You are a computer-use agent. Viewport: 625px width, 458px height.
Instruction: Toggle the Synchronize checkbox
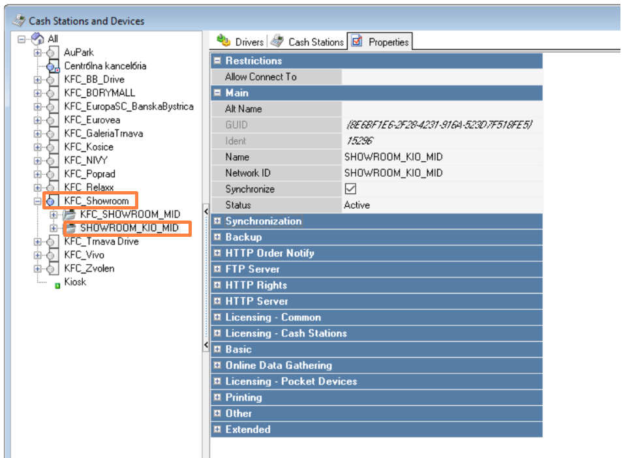pyautogui.click(x=350, y=189)
